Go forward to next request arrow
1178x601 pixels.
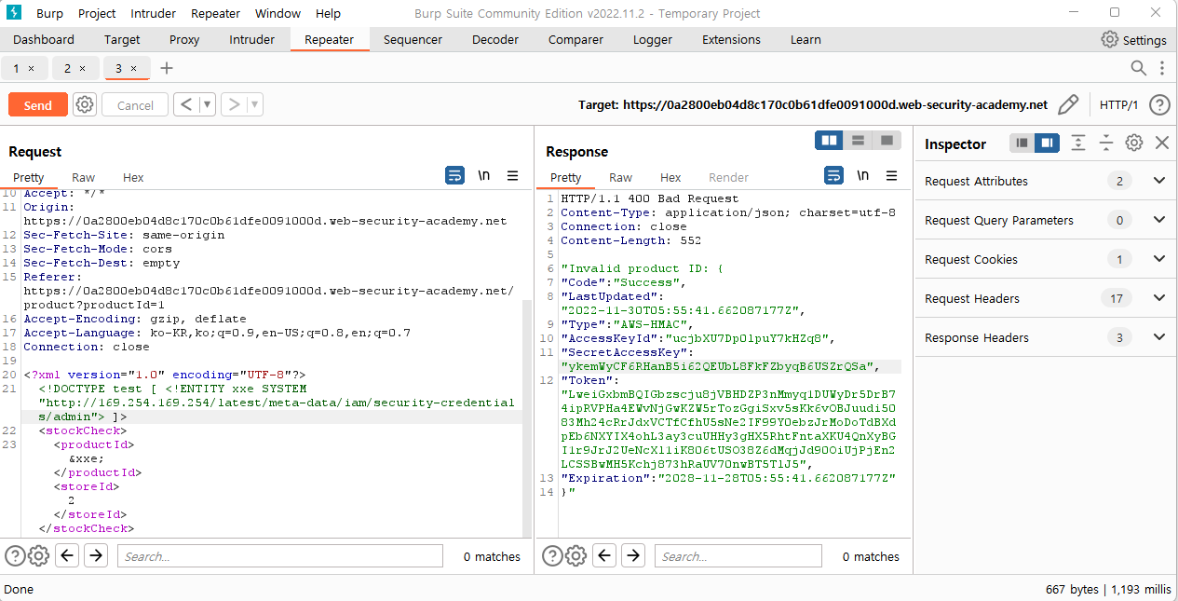tap(234, 104)
